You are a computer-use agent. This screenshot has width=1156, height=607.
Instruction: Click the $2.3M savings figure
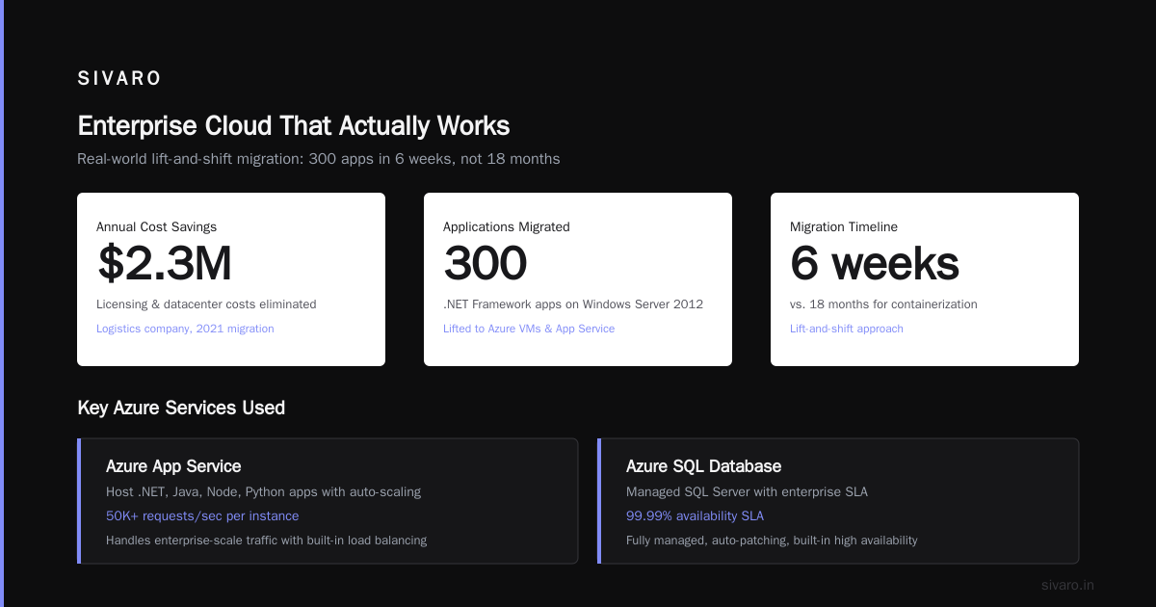165,263
